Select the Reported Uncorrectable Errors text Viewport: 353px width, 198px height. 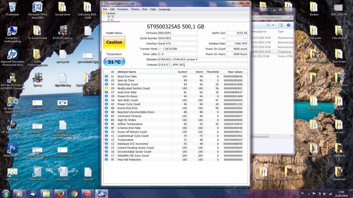[x=136, y=112]
